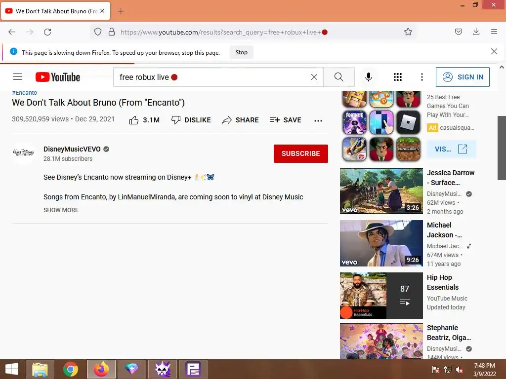Viewport: 506px width, 379px height.
Task: Open the Firefox application menu
Action: click(494, 32)
